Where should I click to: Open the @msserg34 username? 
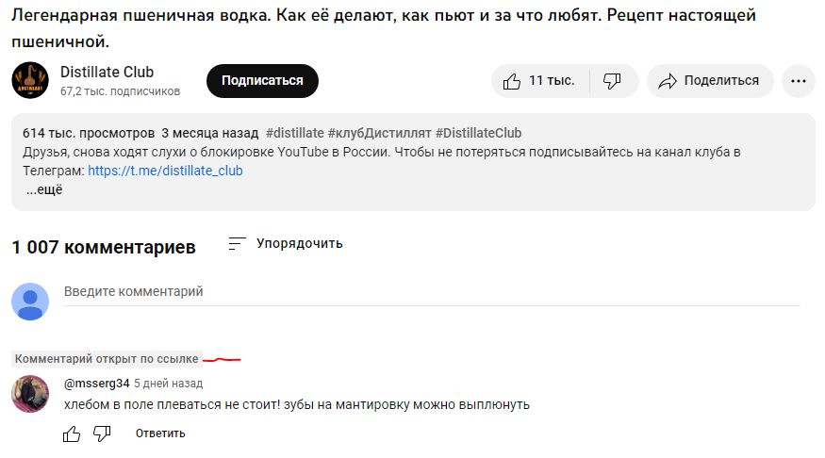[x=96, y=384]
